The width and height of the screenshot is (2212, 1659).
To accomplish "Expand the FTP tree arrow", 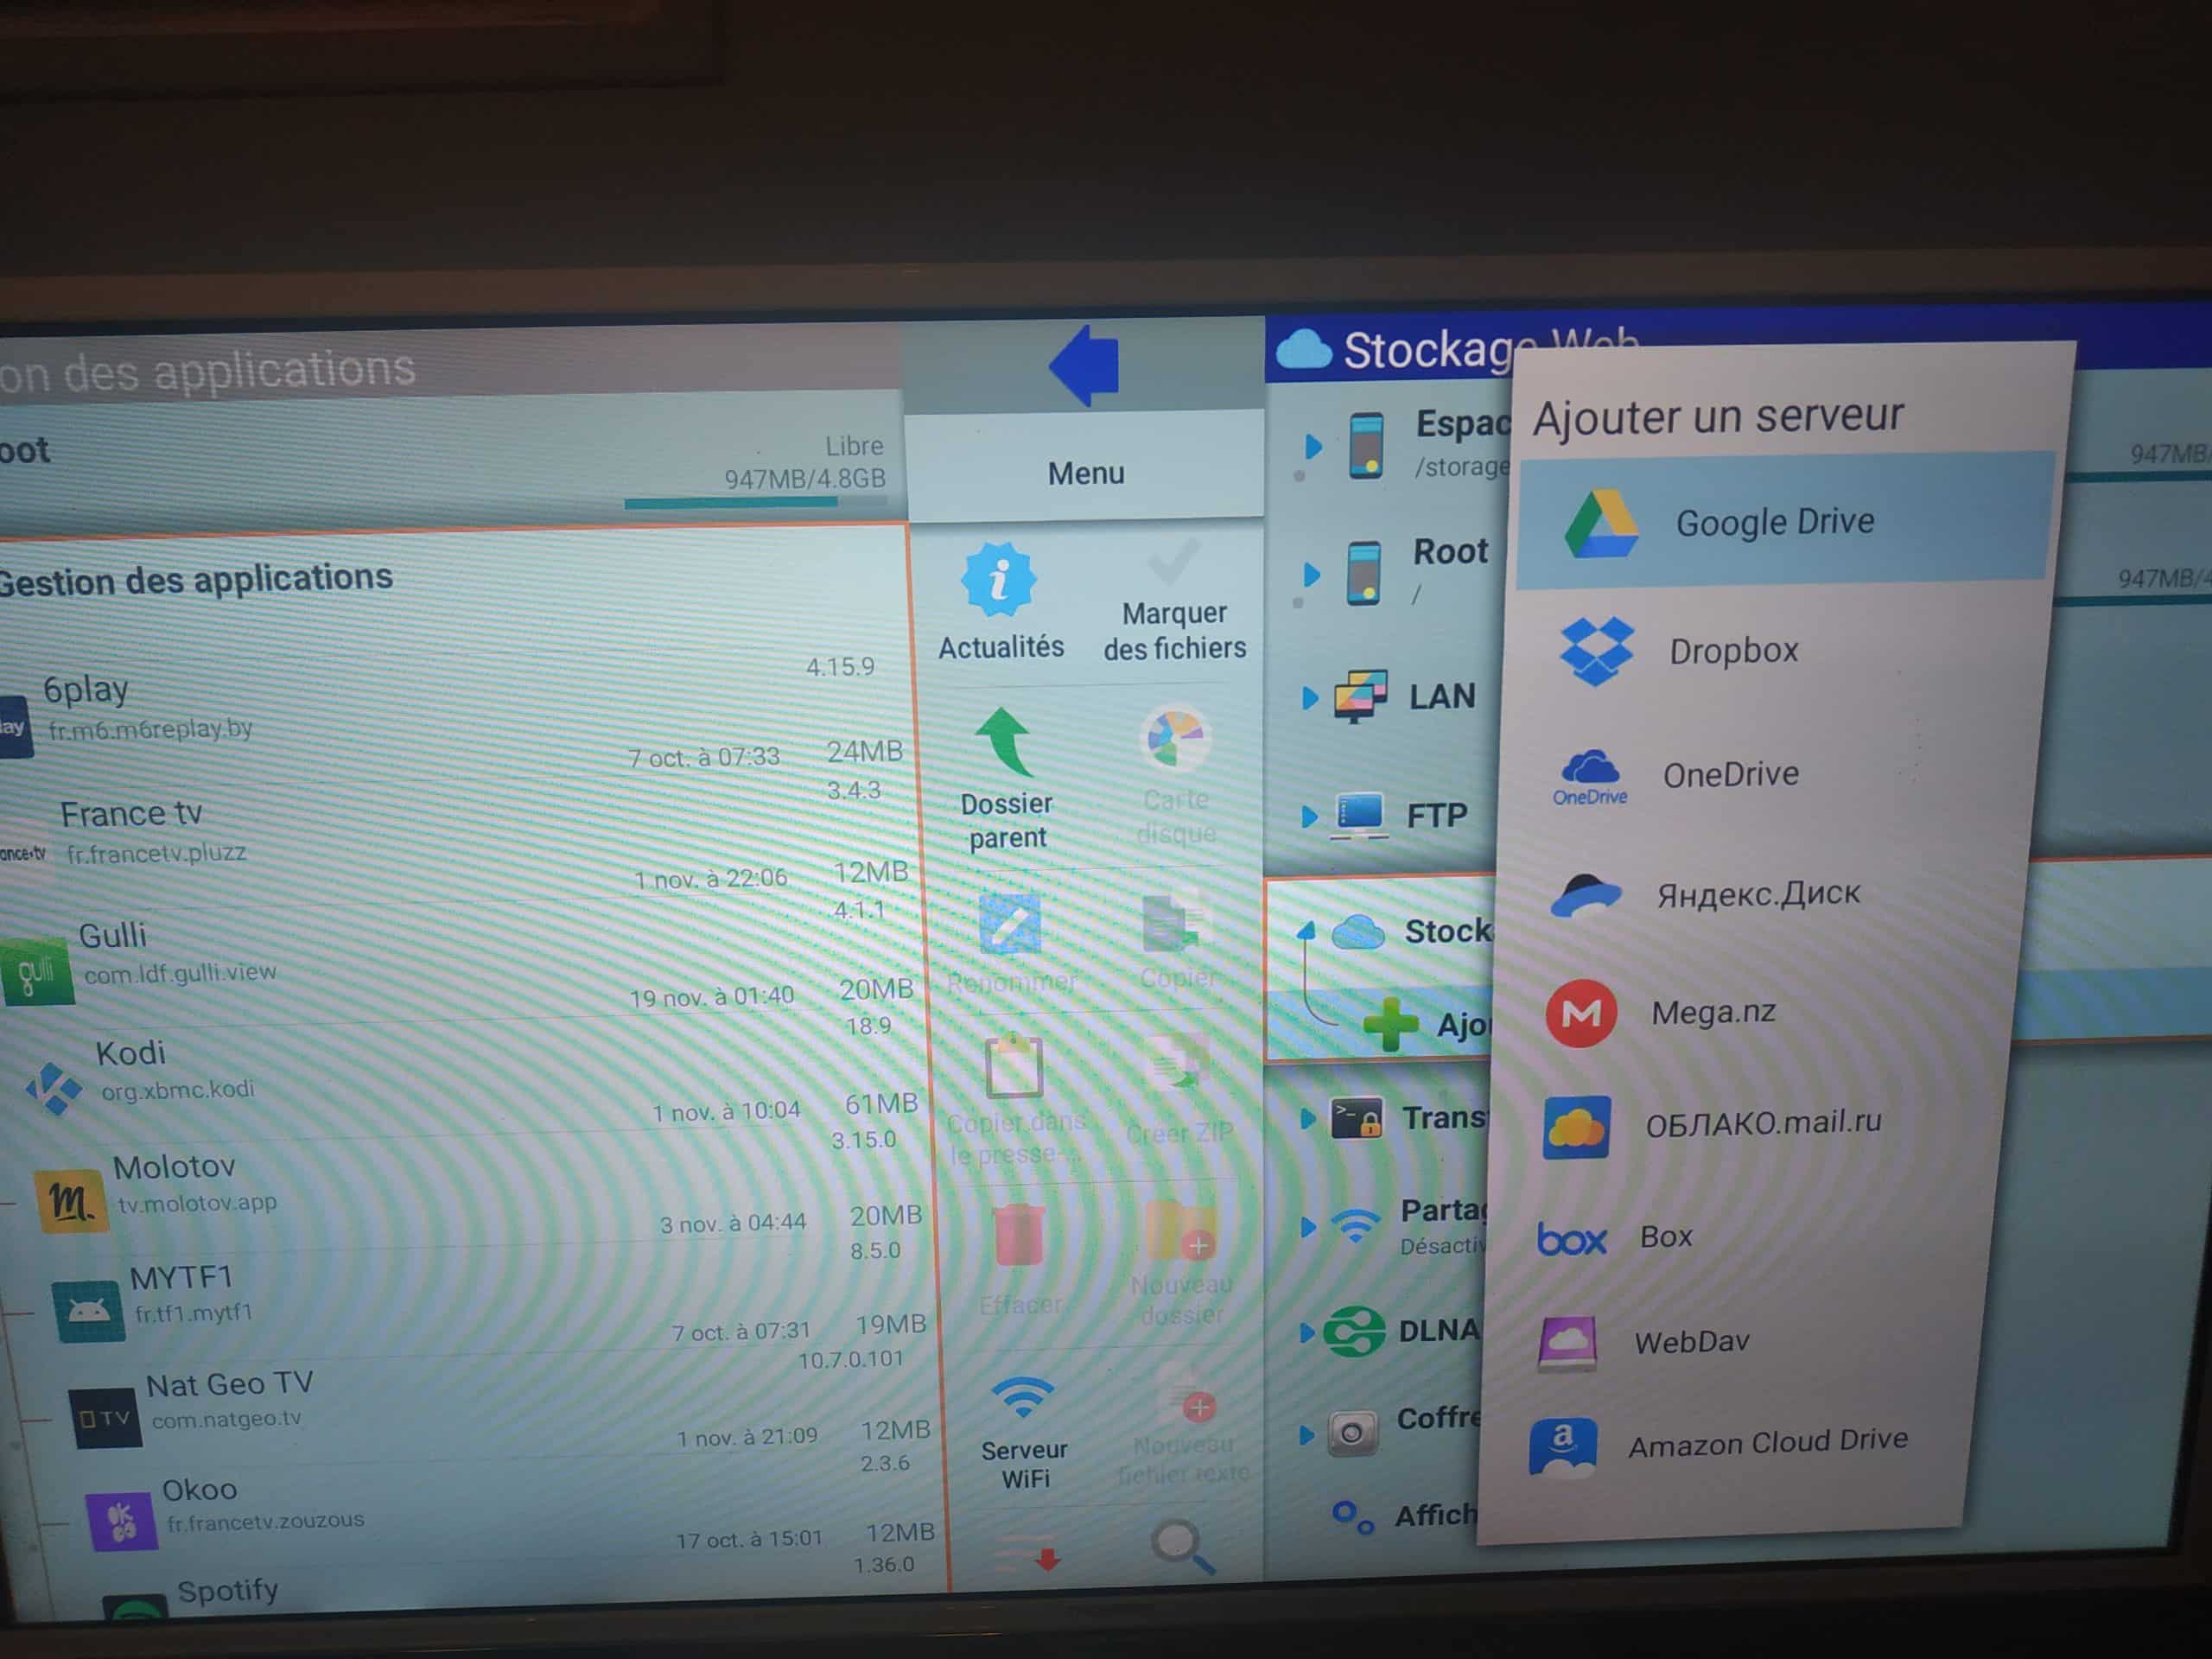I will pos(1309,817).
